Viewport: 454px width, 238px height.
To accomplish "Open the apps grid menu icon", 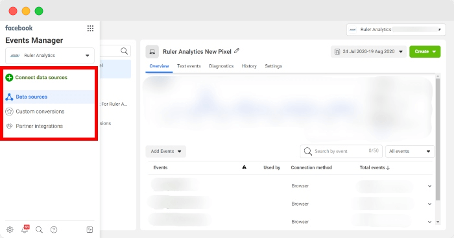I will pyautogui.click(x=90, y=28).
